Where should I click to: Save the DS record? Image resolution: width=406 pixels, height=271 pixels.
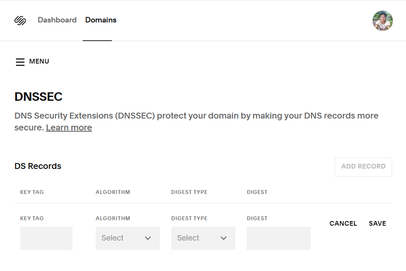[377, 224]
